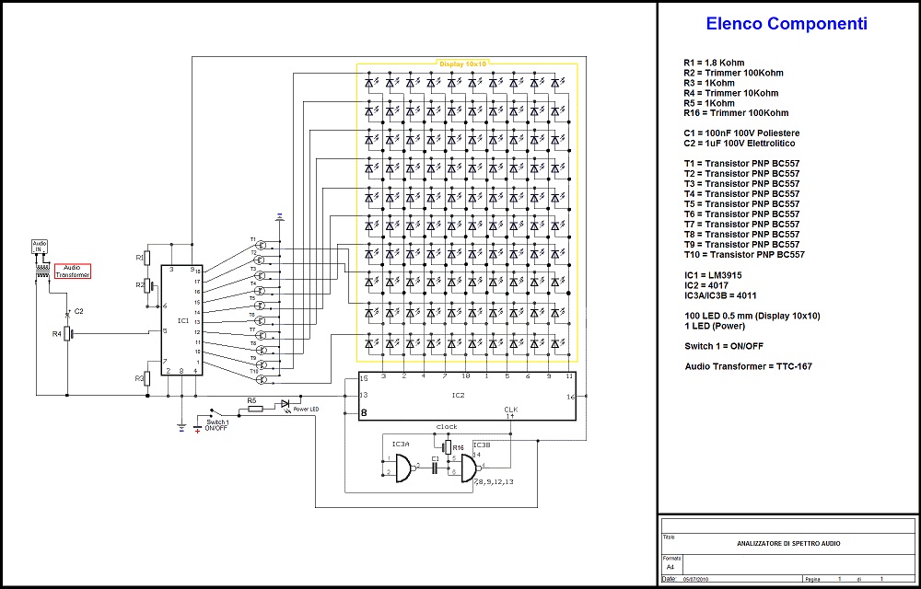Screen dimensions: 921x589
Task: Click the T1 transistor symbol
Action: point(261,245)
